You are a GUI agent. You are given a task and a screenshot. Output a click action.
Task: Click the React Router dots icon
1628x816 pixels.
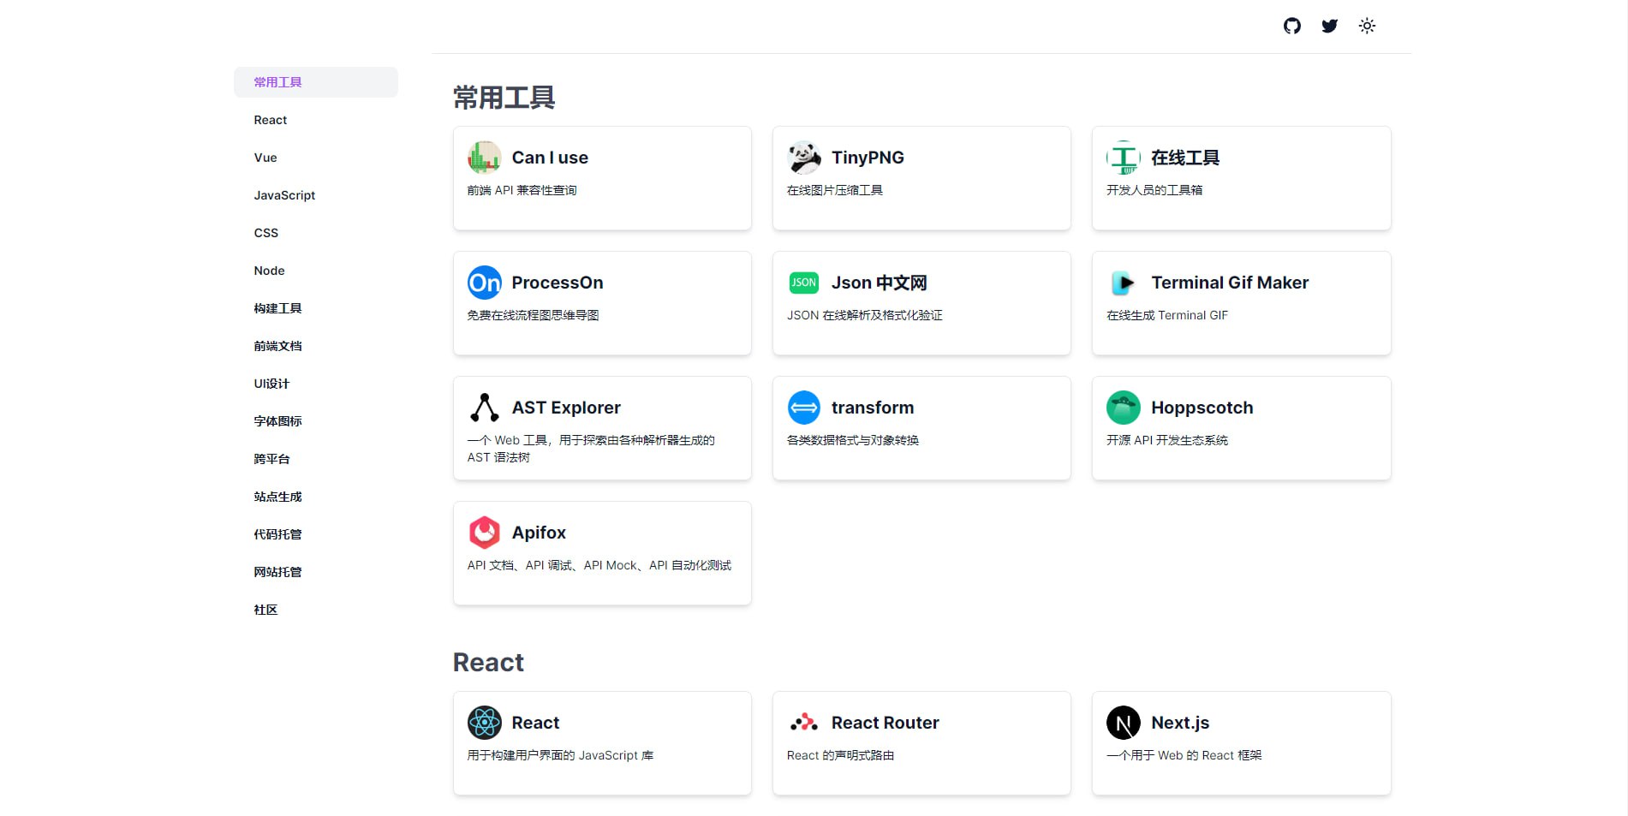click(x=804, y=723)
